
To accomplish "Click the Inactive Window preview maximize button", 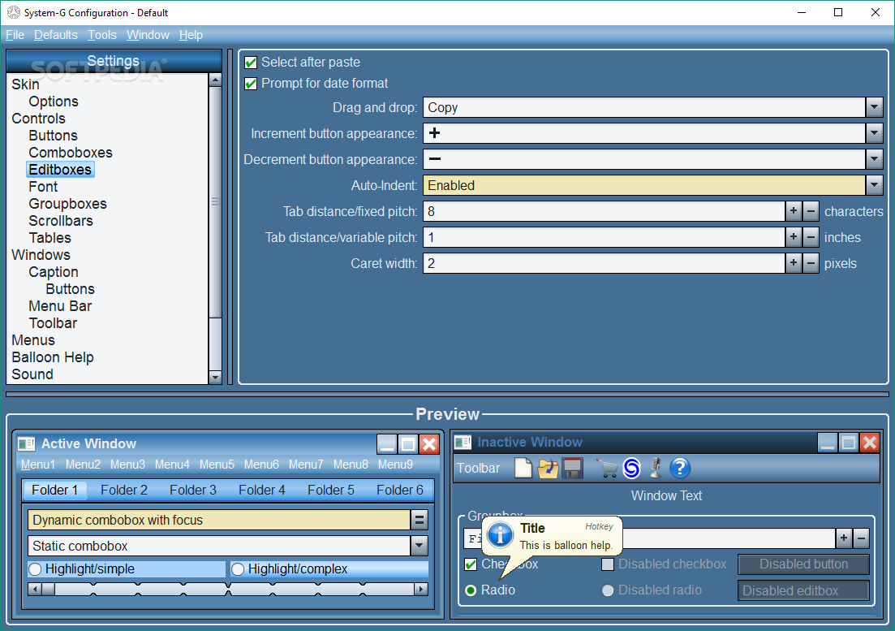I will point(849,442).
